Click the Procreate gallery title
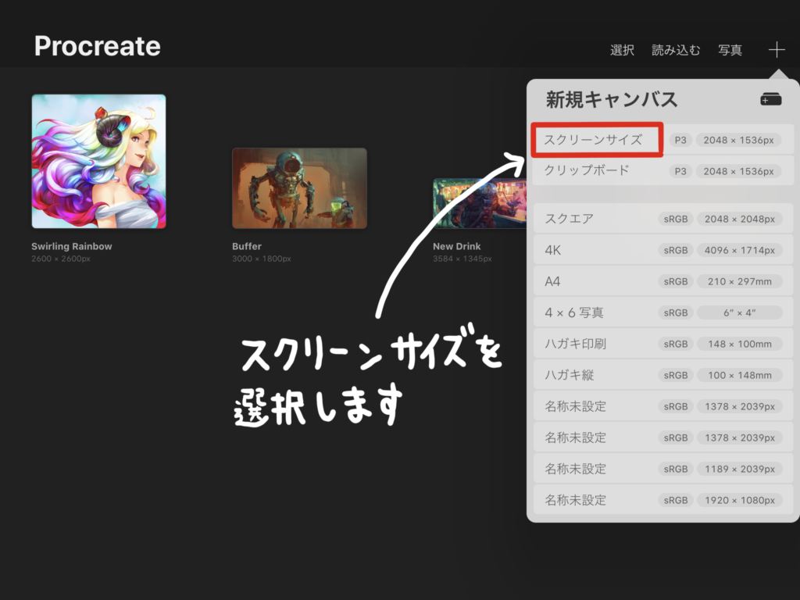 [98, 46]
